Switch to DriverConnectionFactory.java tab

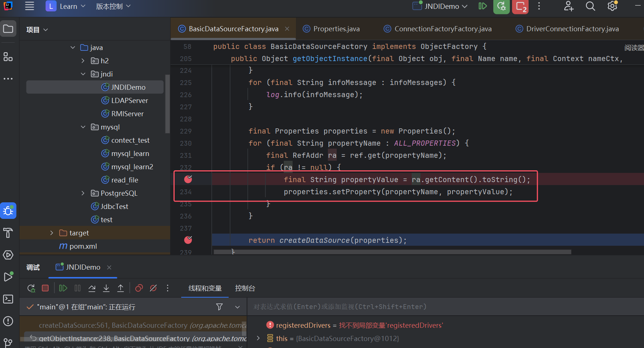pyautogui.click(x=568, y=29)
